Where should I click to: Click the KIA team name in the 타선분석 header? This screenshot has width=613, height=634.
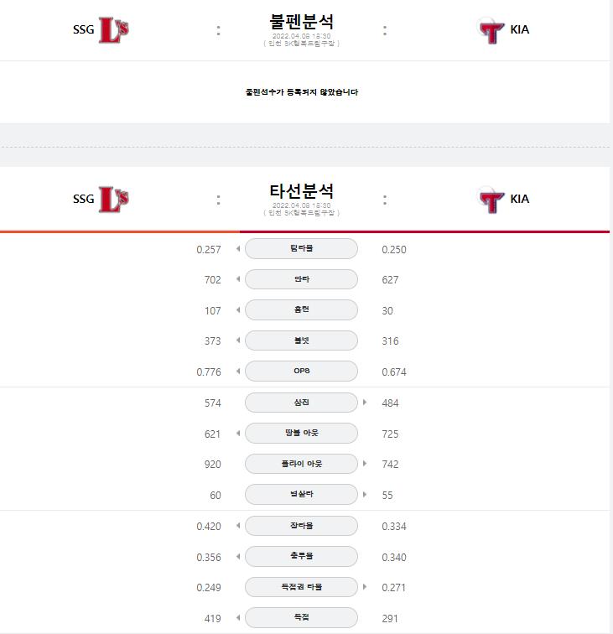click(520, 199)
